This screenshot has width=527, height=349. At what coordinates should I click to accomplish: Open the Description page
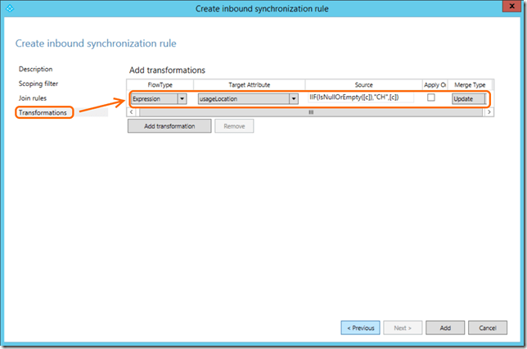tap(35, 70)
